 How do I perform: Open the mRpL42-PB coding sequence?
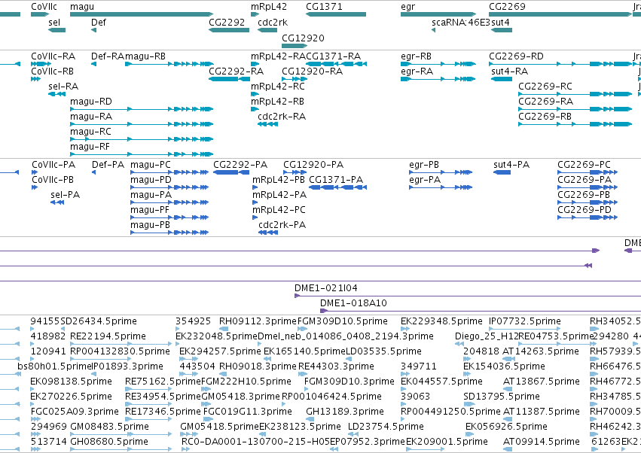[x=255, y=187]
